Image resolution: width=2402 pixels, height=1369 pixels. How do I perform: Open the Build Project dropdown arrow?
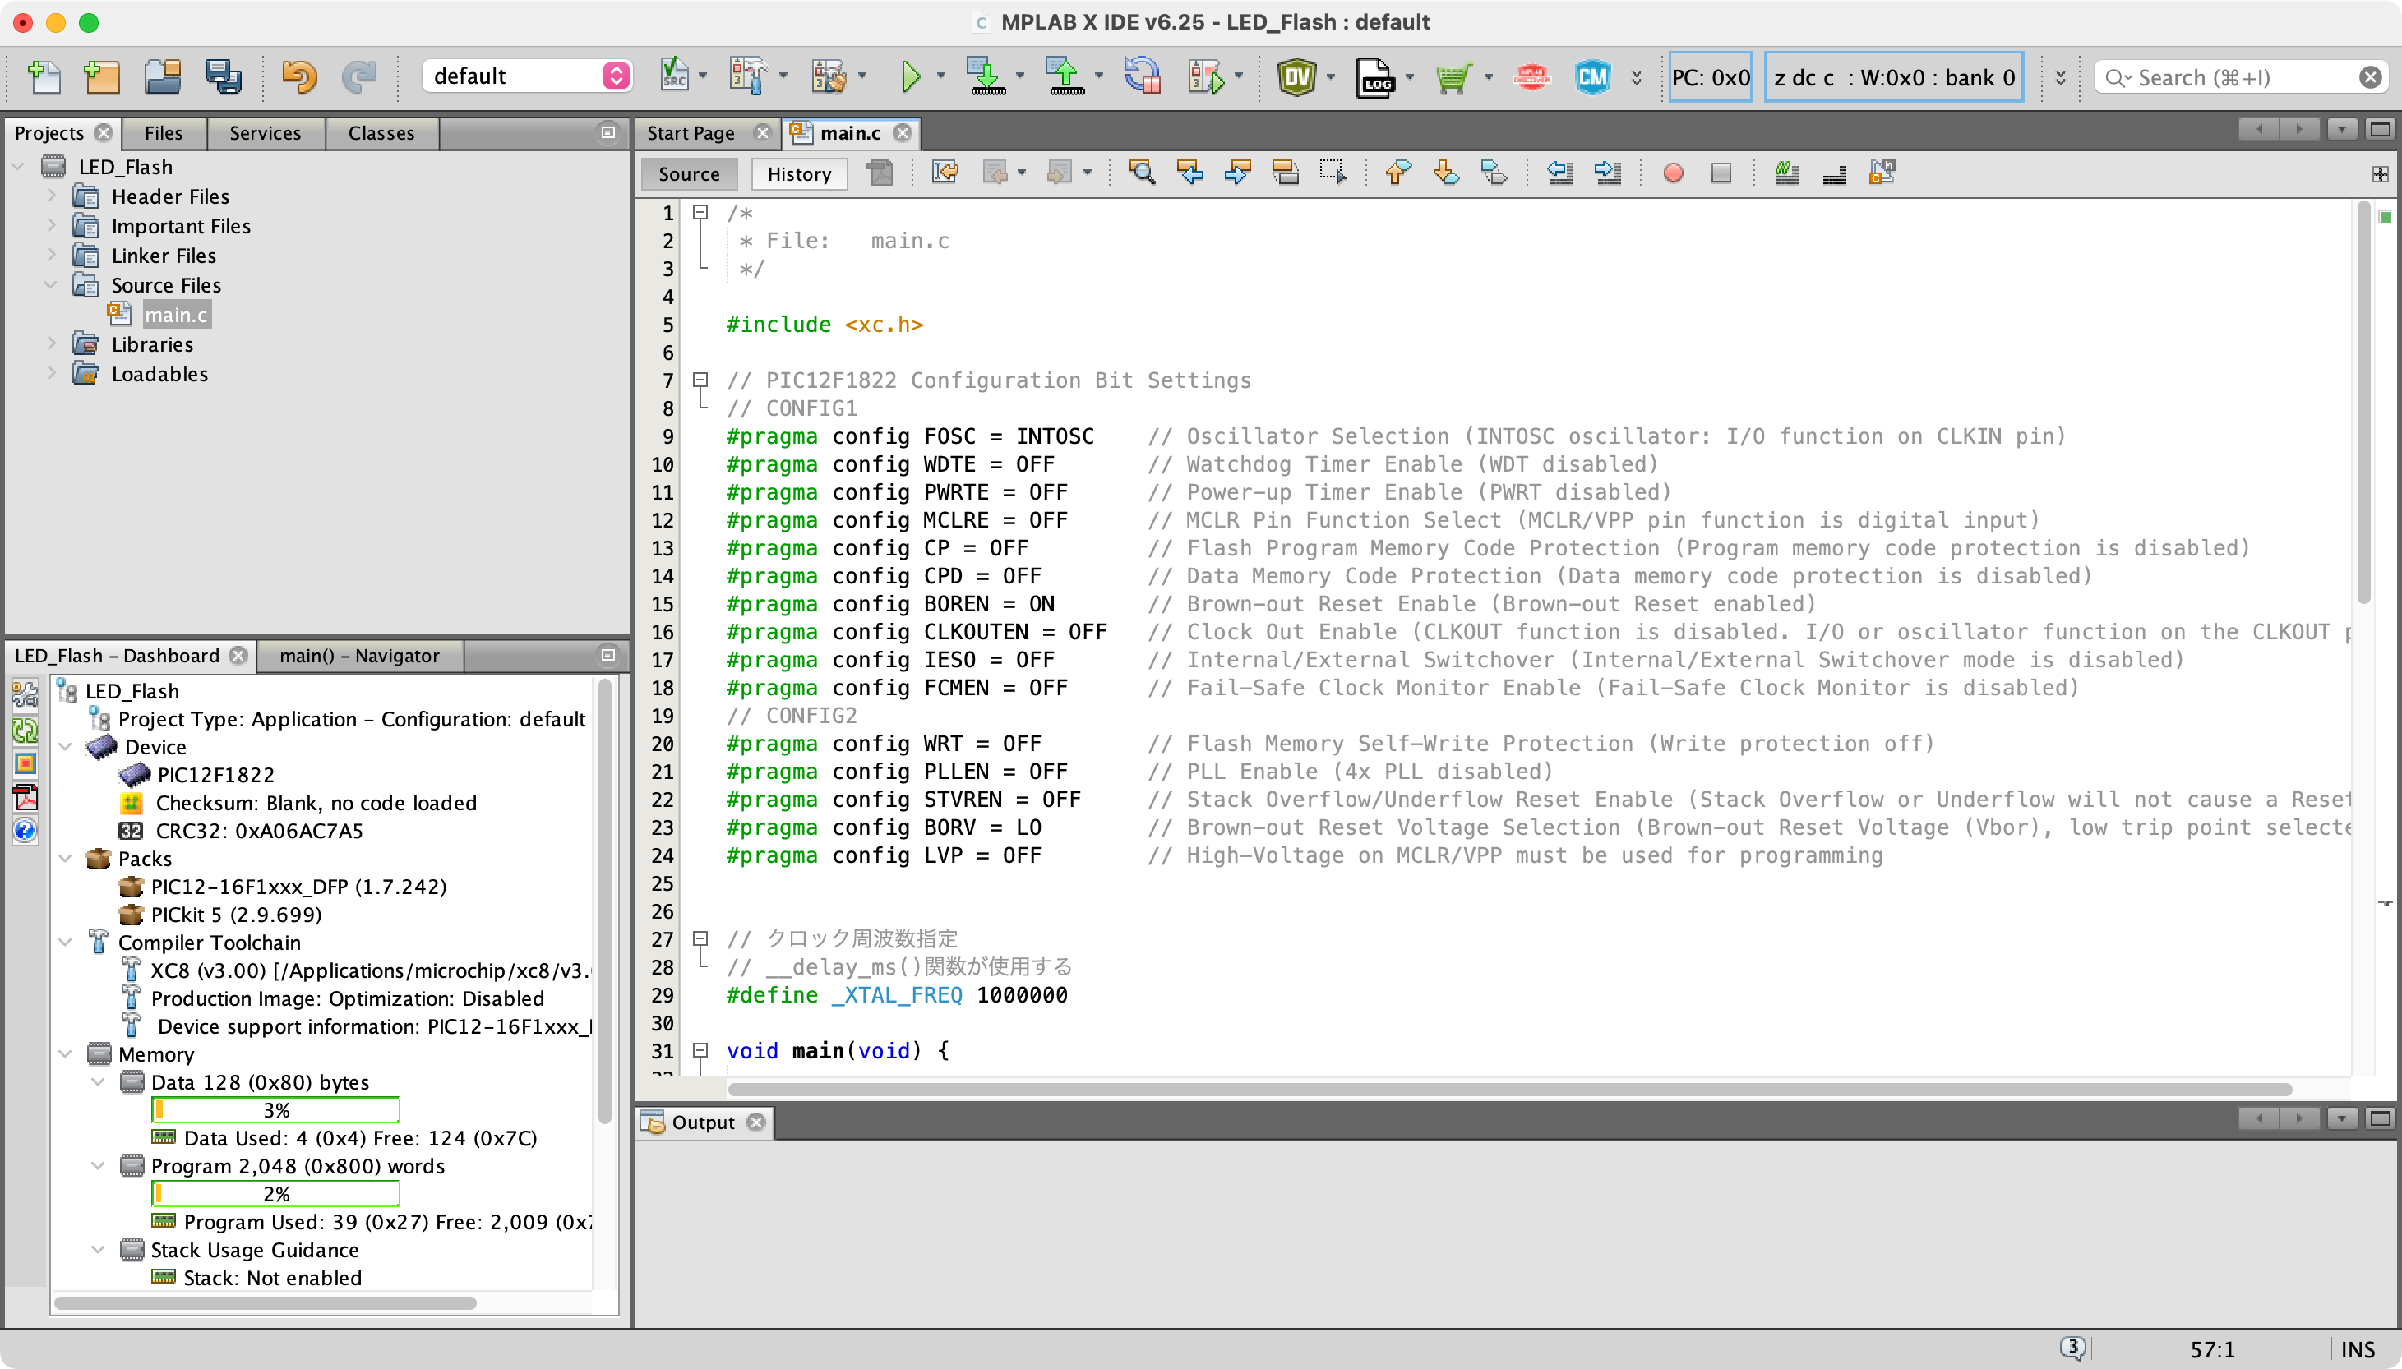click(783, 76)
